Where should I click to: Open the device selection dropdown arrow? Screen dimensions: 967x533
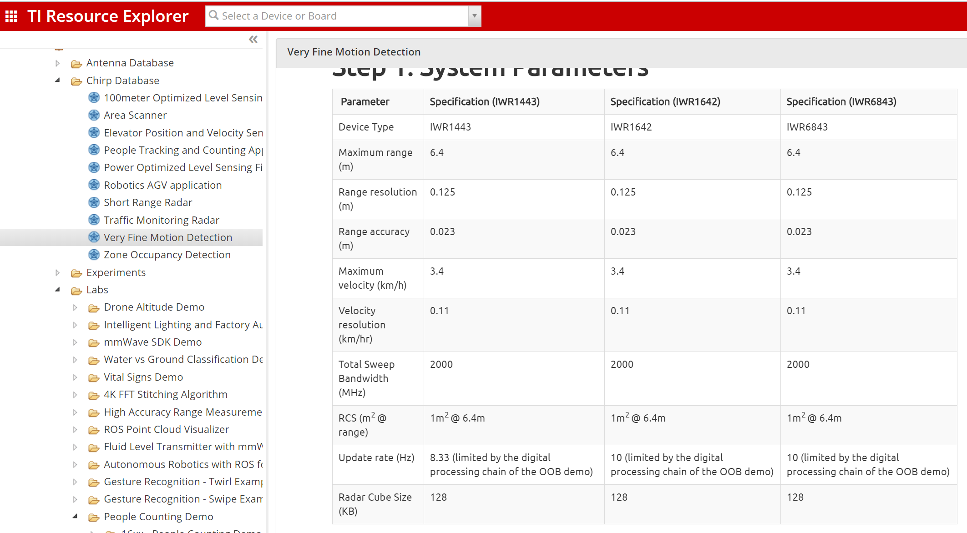(x=474, y=16)
